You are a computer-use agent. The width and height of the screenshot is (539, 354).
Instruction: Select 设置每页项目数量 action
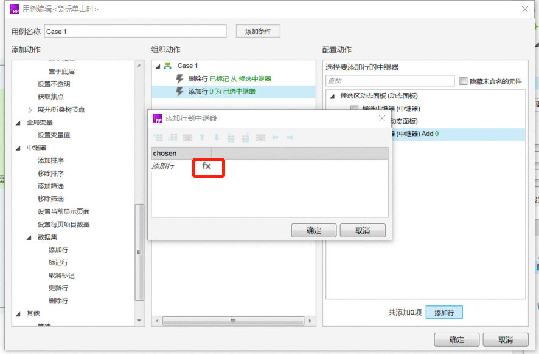tap(64, 224)
